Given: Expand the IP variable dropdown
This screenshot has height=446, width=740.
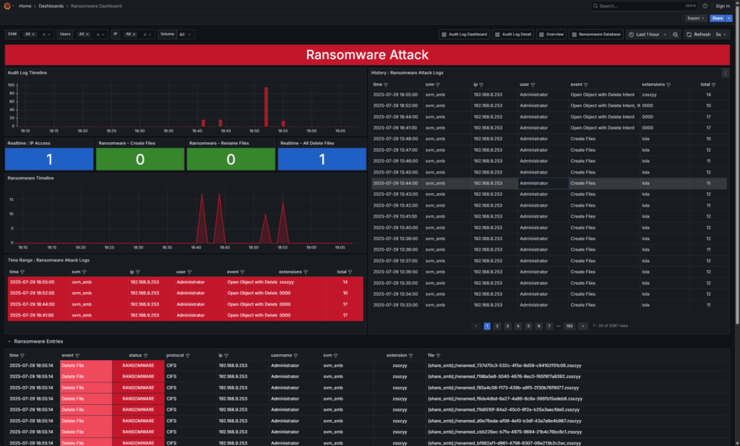Looking at the screenshot, I should click(150, 35).
